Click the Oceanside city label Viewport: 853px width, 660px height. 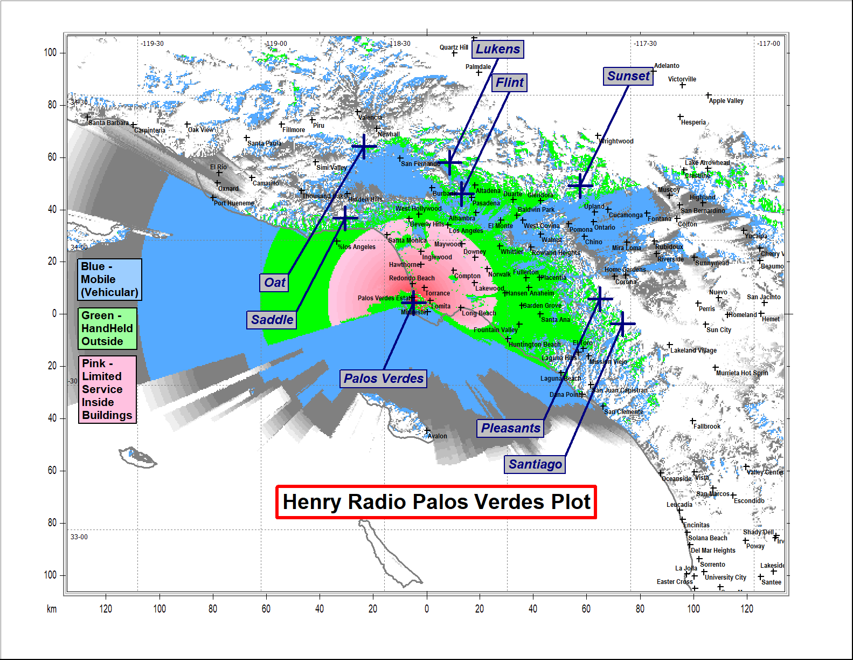[x=676, y=479]
